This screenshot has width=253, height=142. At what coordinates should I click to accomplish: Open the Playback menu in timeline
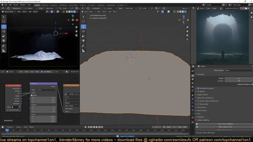coord(11,127)
